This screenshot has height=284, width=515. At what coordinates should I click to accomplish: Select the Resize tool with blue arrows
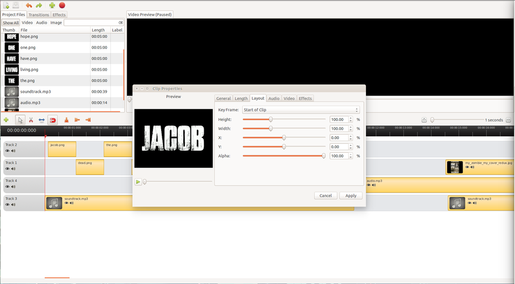[41, 120]
